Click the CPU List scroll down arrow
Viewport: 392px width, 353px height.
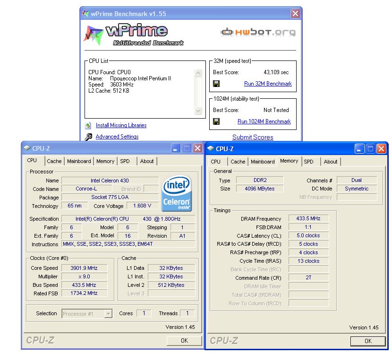tap(198, 111)
